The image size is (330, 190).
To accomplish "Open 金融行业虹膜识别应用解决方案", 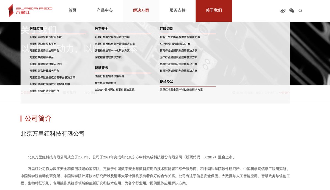I will click(x=179, y=64).
